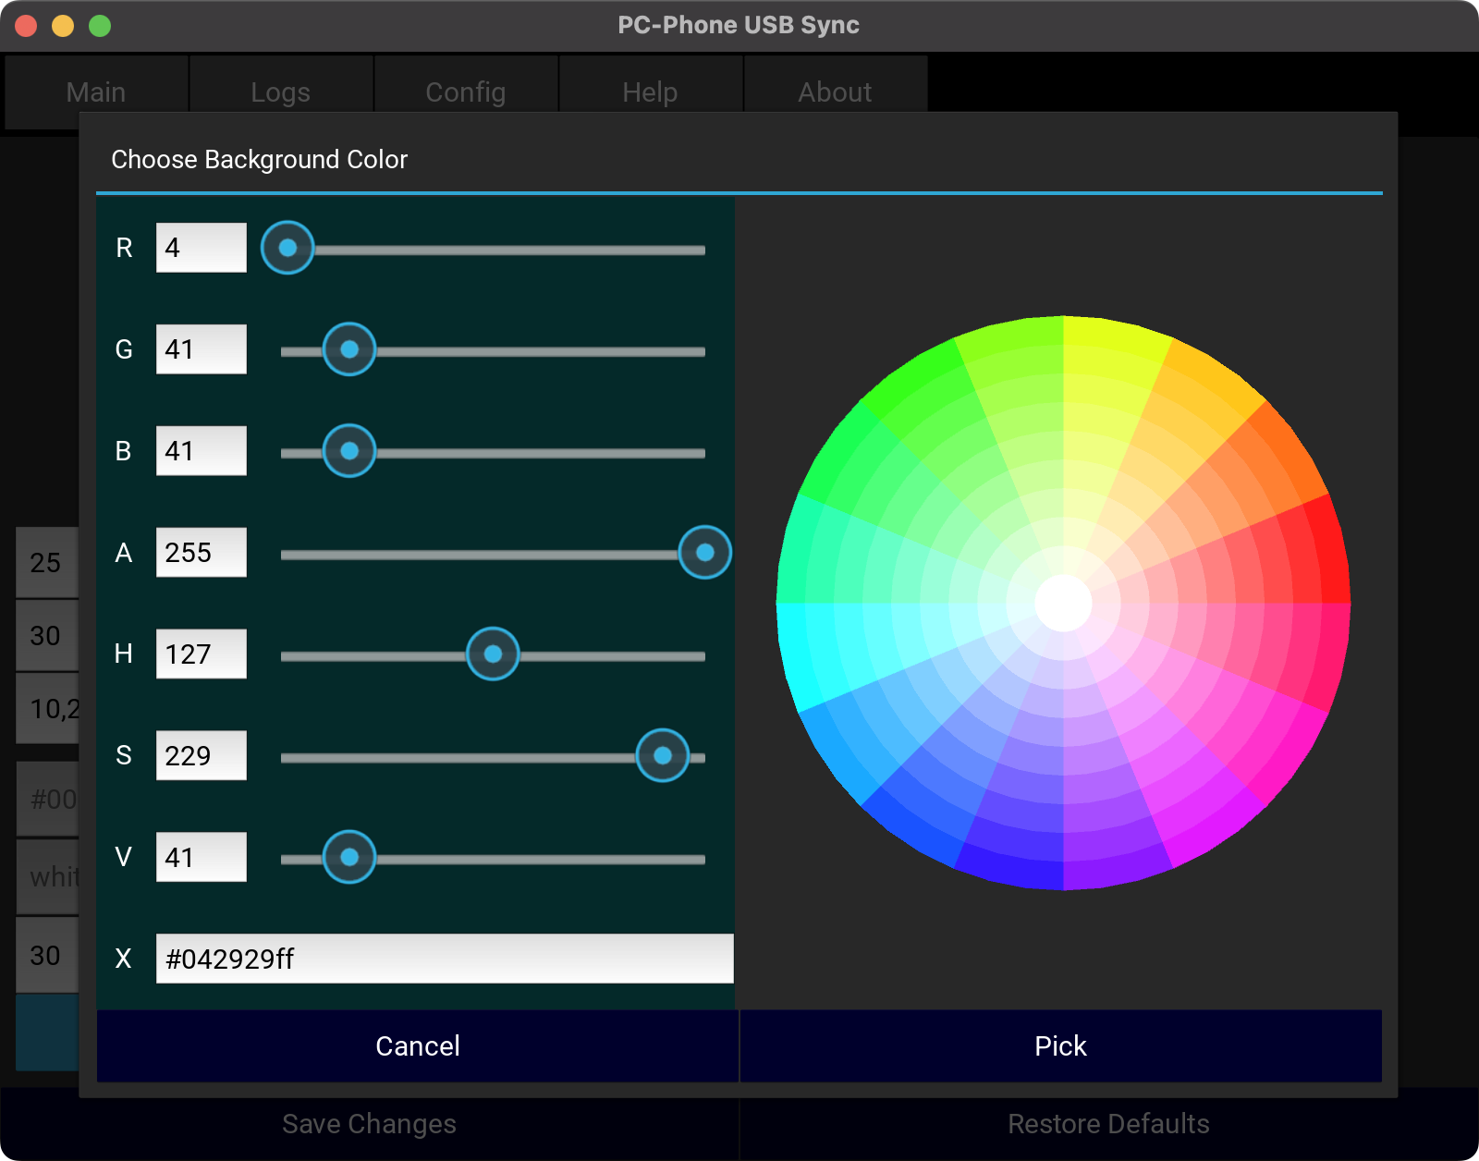The width and height of the screenshot is (1479, 1161).
Task: Click the Alpha slider handle
Action: click(704, 553)
